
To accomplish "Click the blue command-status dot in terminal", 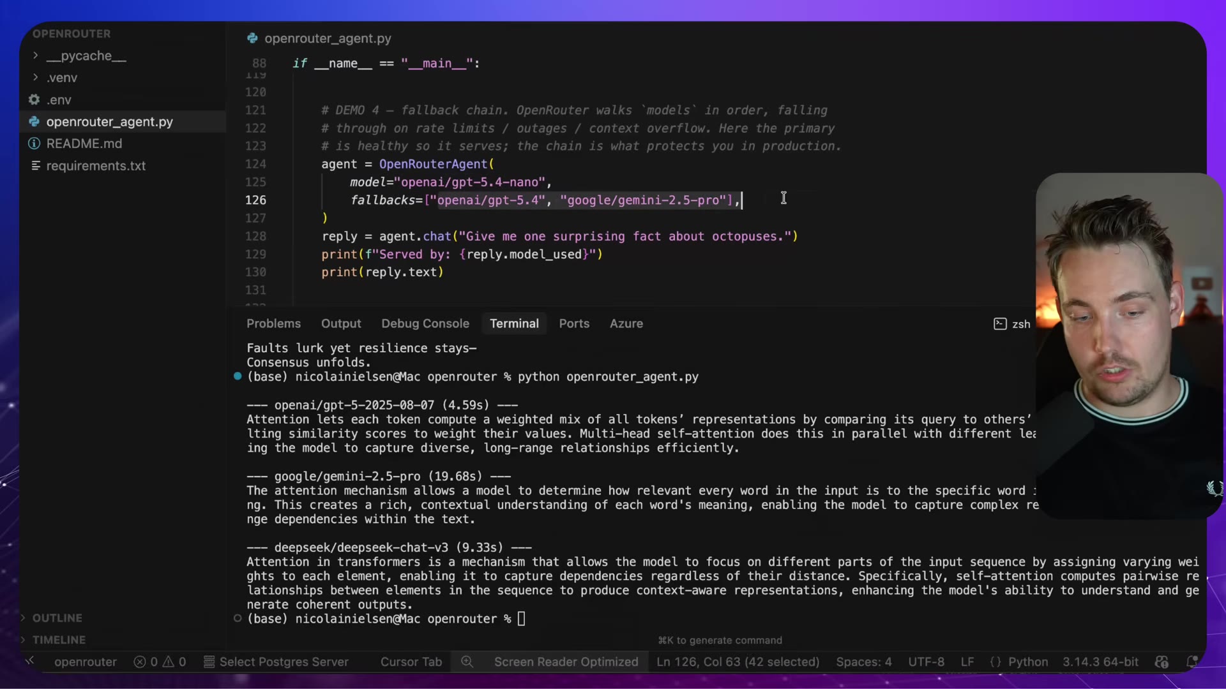I will click(238, 376).
